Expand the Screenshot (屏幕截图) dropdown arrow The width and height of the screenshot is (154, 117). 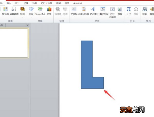(x=14, y=17)
